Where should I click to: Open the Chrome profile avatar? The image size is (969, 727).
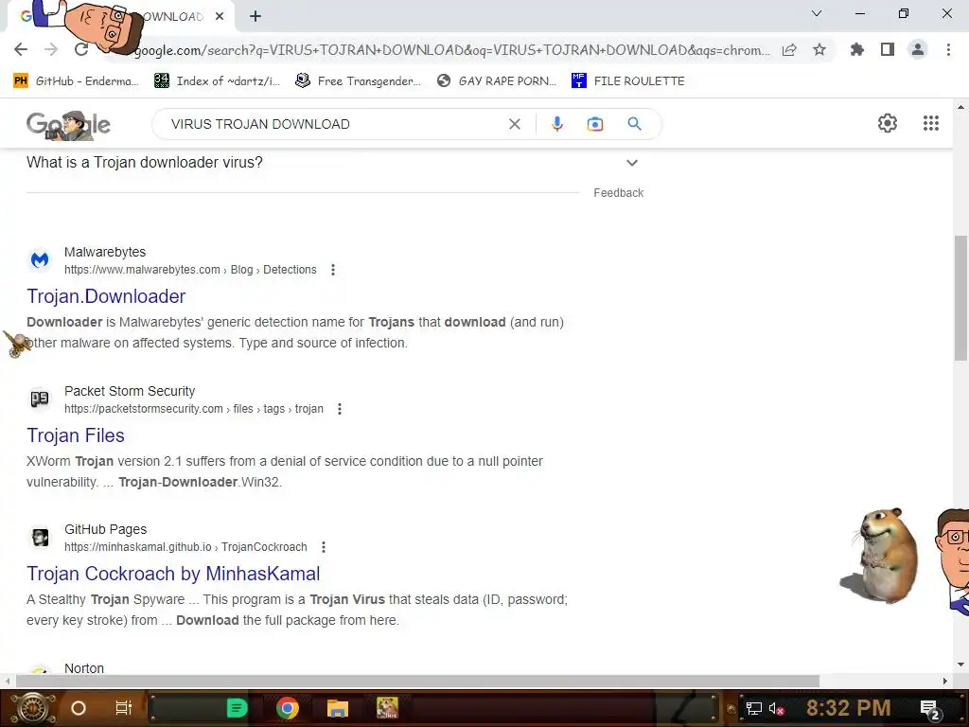pyautogui.click(x=918, y=49)
